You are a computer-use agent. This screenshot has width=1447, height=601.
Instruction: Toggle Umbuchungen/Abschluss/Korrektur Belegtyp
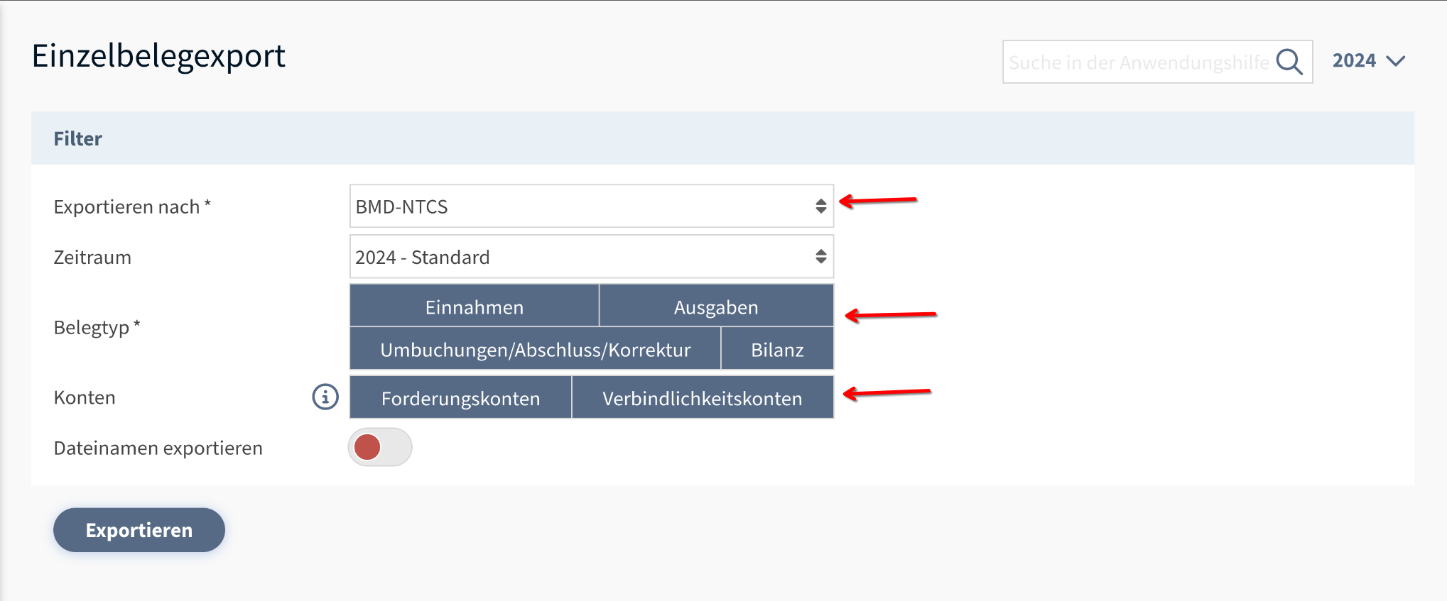[x=536, y=349]
